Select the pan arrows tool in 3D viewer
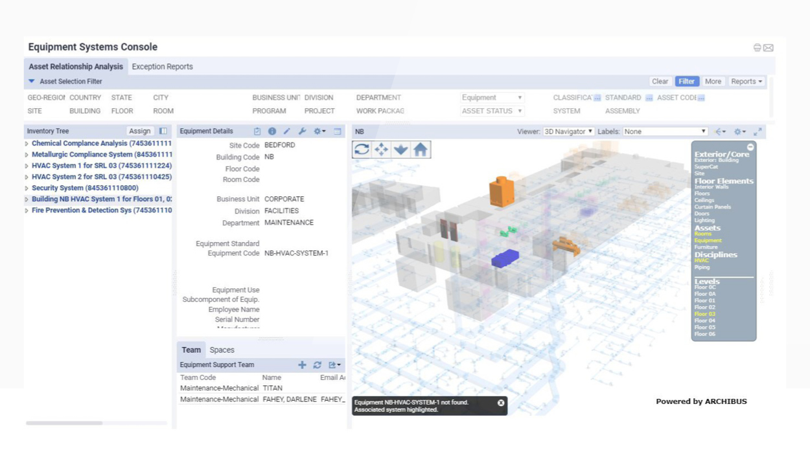Image resolution: width=810 pixels, height=472 pixels. point(382,150)
